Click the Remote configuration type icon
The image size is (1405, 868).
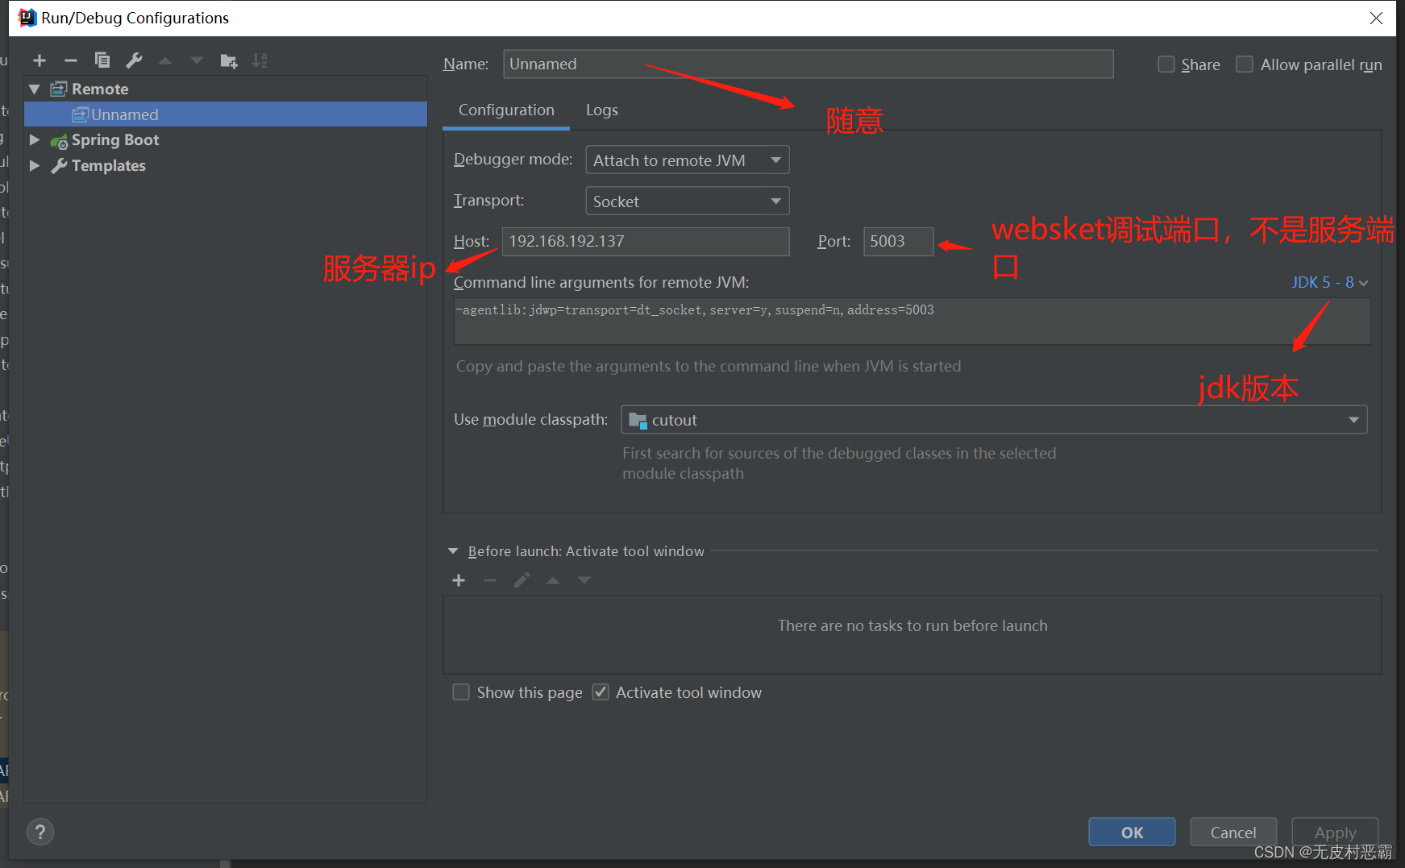point(59,89)
